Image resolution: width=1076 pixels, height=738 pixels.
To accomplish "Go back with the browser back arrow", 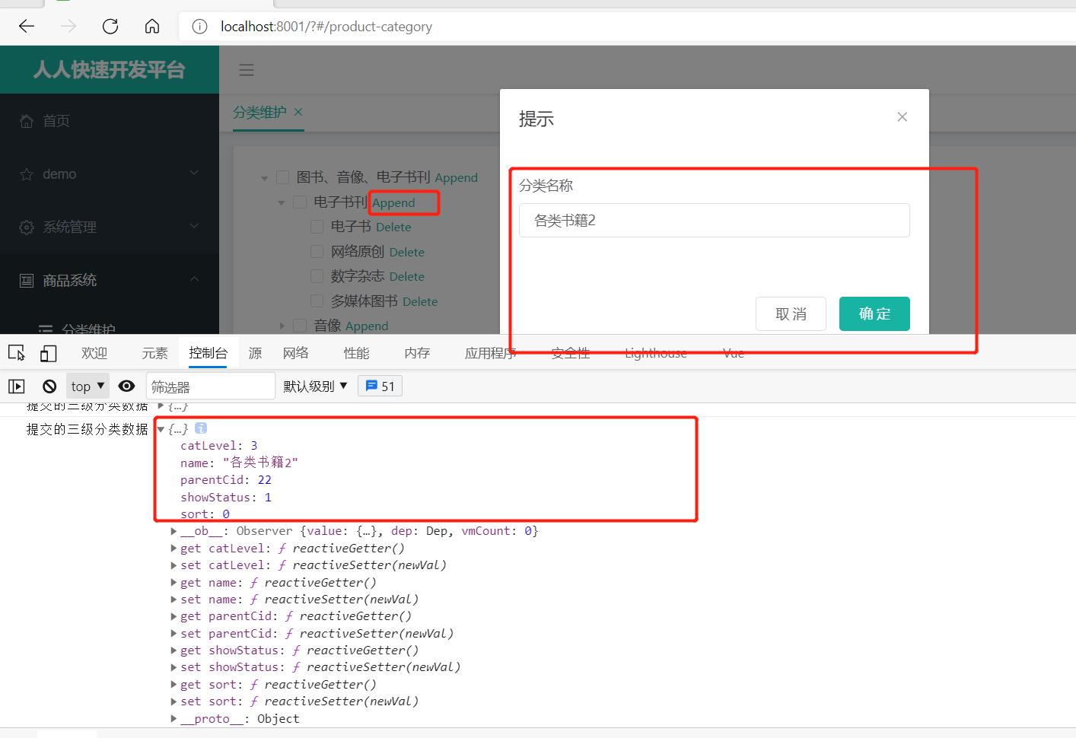I will click(27, 27).
